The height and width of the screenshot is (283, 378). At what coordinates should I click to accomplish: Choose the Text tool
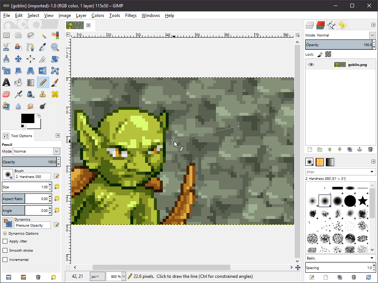(6, 83)
